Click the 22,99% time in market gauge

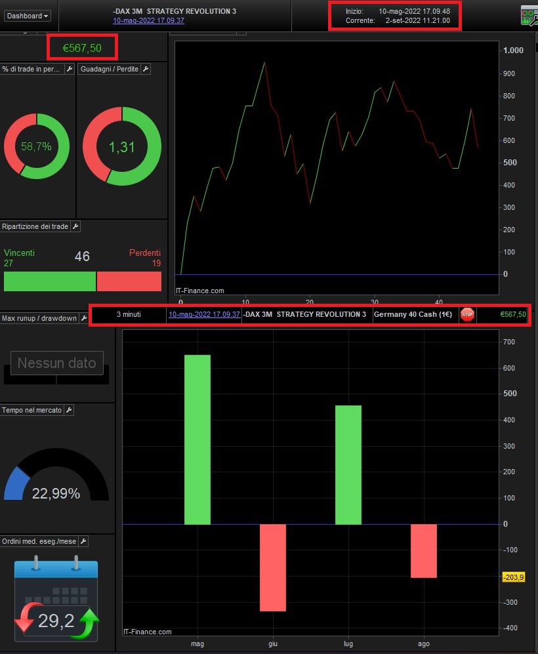(x=56, y=476)
